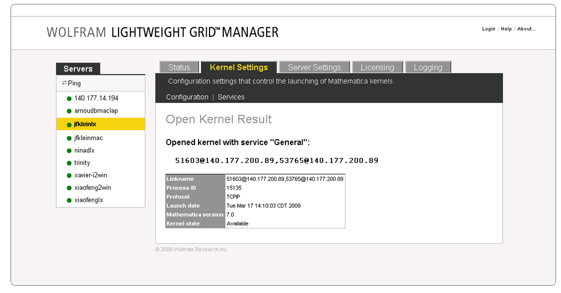The height and width of the screenshot is (293, 561).
Task: Click the Ping button in Servers panel
Action: (71, 83)
